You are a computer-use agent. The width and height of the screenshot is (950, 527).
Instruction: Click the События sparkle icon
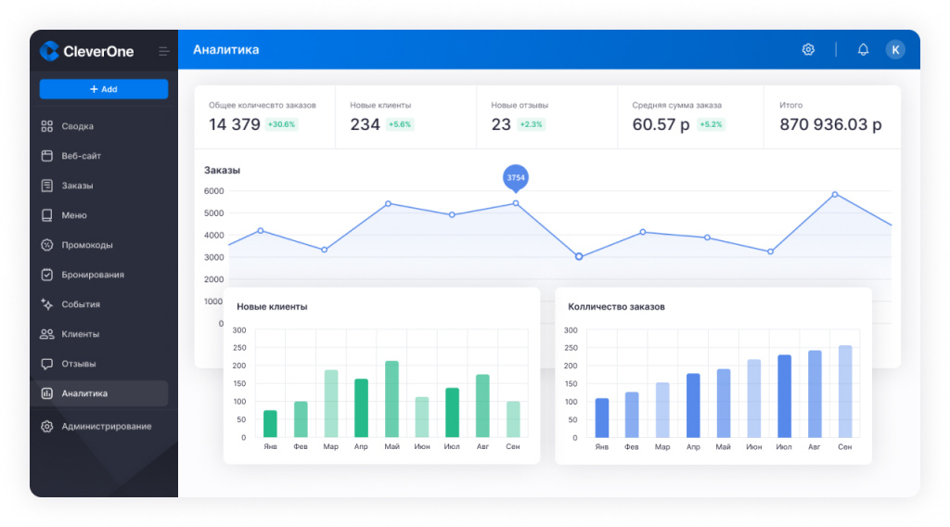point(47,304)
